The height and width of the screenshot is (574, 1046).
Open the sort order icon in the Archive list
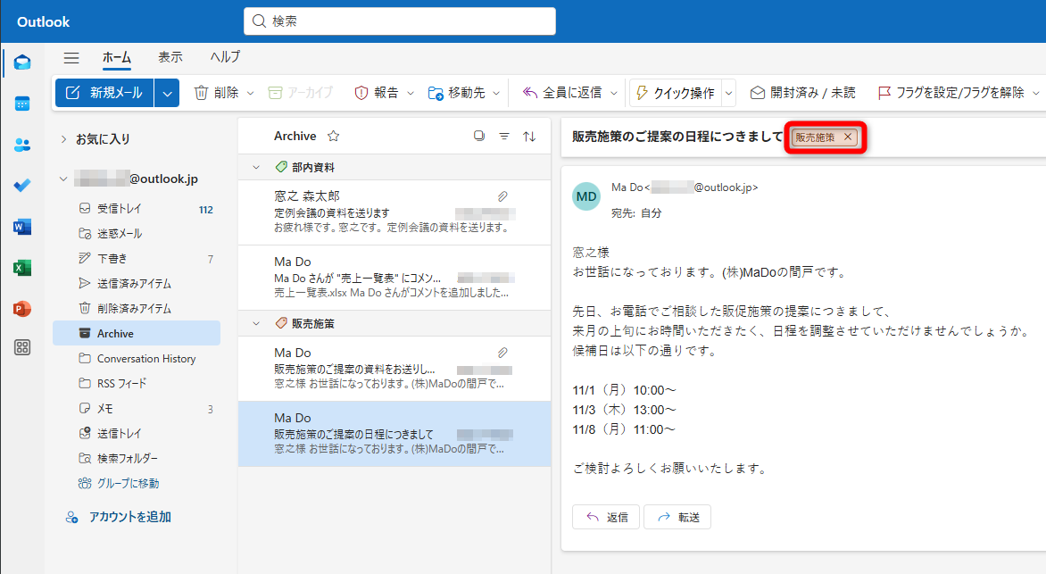(528, 136)
